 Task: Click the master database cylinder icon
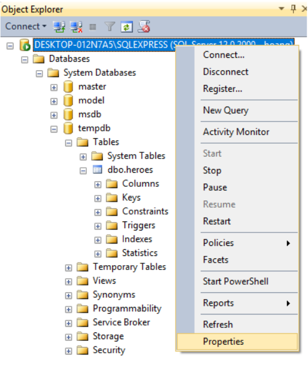[68, 86]
